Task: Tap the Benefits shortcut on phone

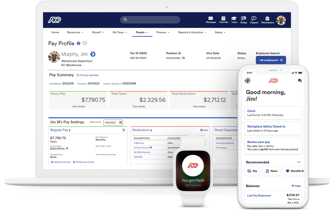Action: pos(294,171)
